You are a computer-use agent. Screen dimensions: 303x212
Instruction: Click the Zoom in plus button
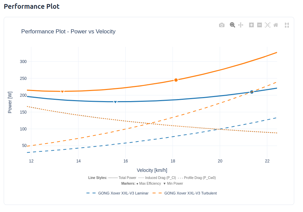click(251, 25)
